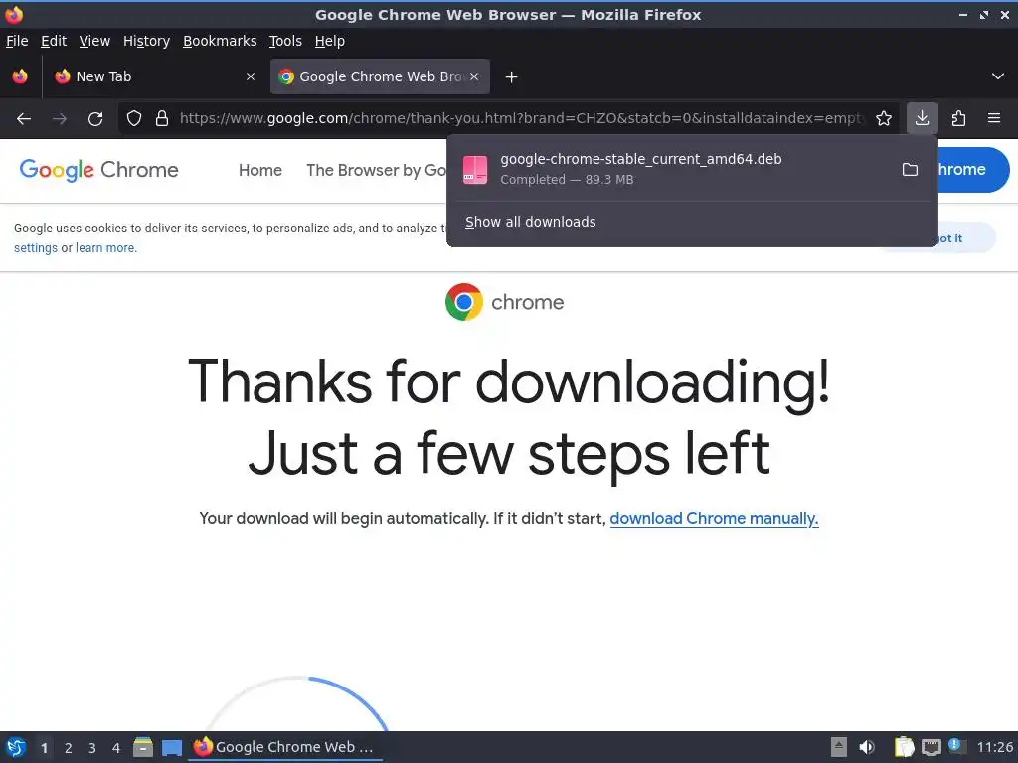1018x763 pixels.
Task: Open the volume speaker tray icon
Action: click(x=867, y=747)
